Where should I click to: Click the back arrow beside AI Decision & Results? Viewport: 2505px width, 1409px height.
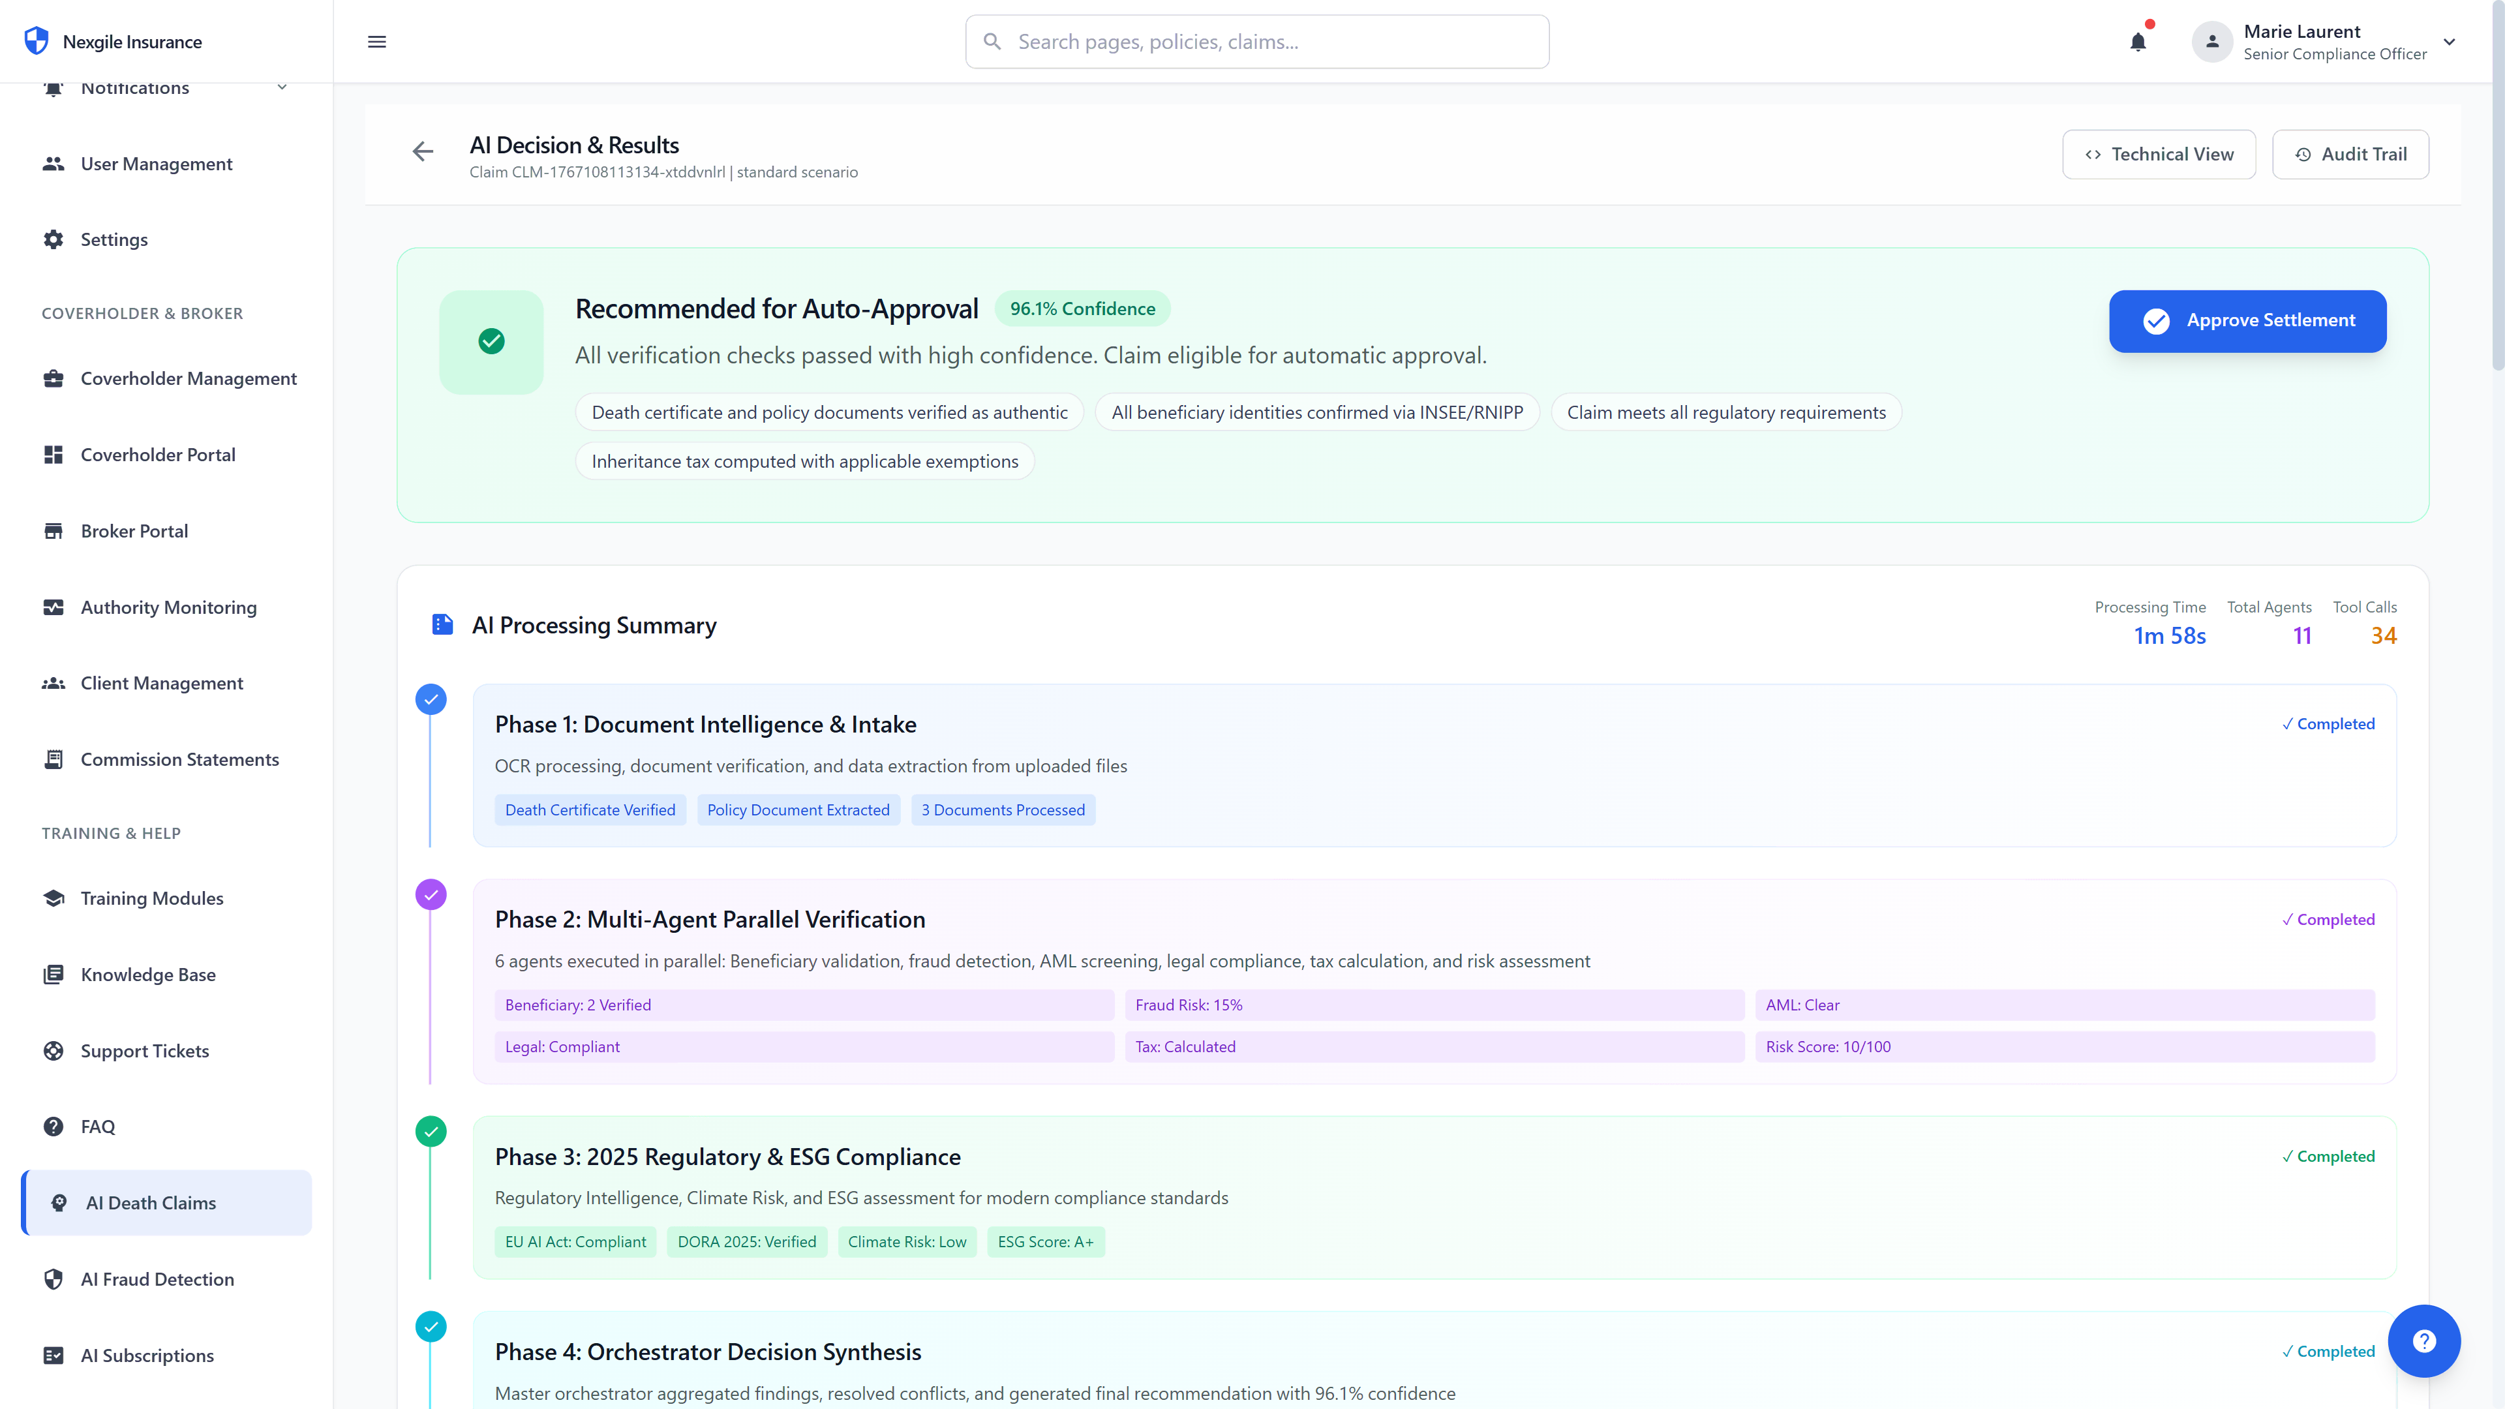point(422,152)
